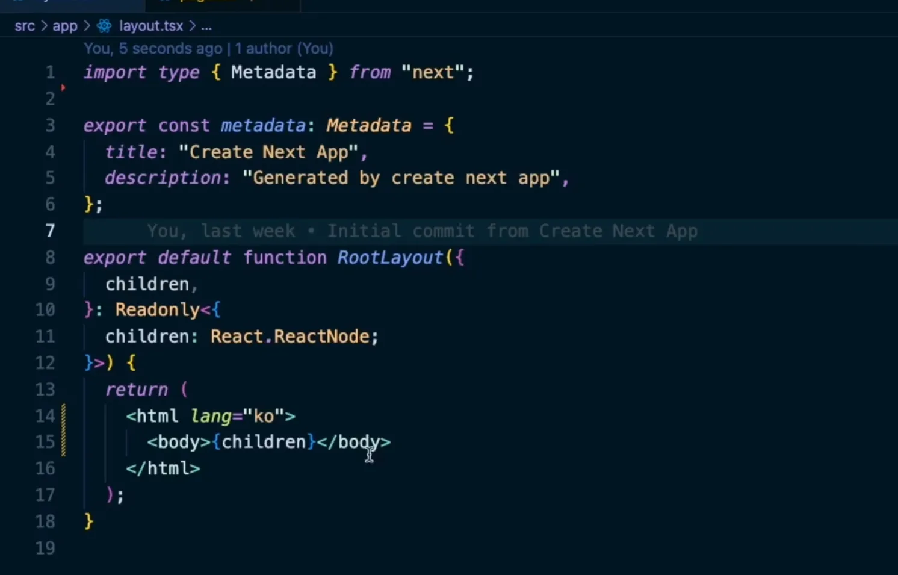Open the app folder breadcrumb
This screenshot has height=575, width=898.
click(x=65, y=26)
